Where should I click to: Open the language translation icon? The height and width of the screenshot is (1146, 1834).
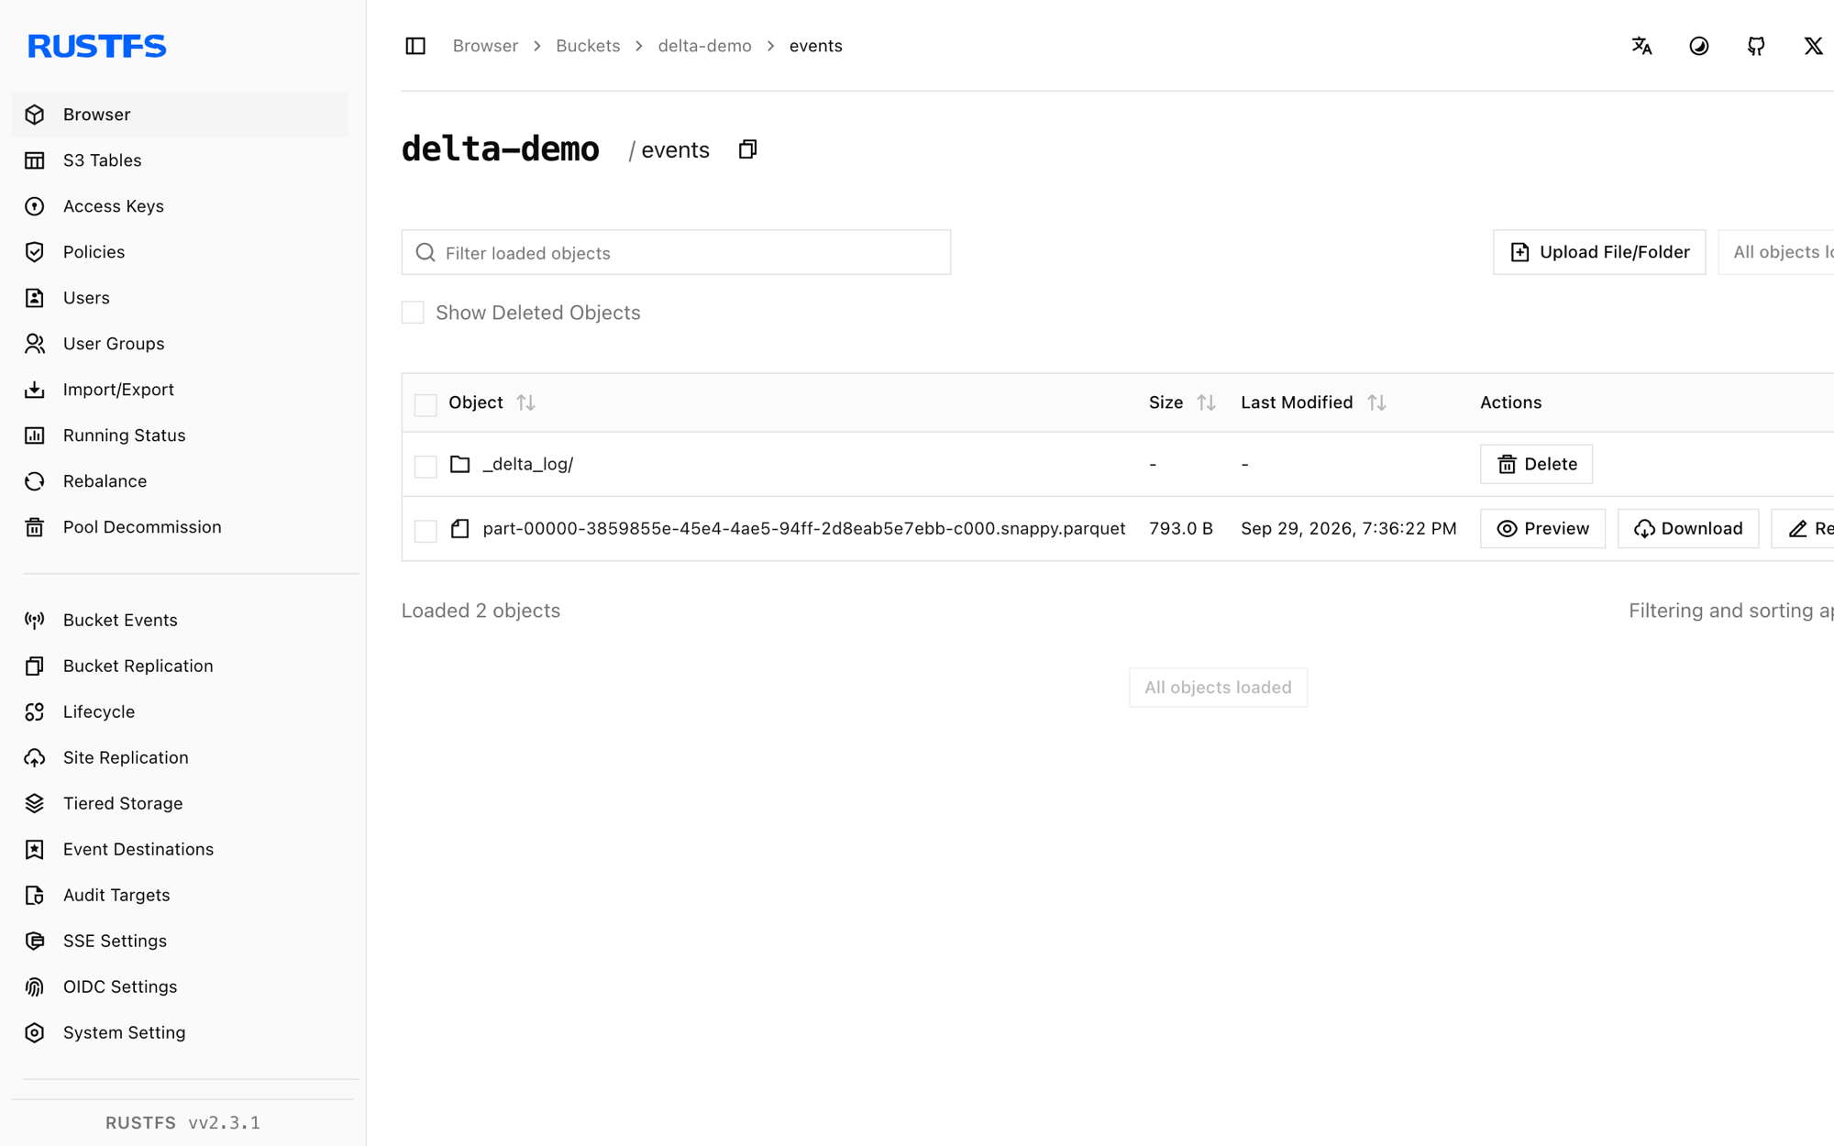1641,46
